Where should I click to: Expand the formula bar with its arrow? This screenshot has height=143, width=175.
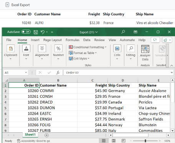[172, 73]
